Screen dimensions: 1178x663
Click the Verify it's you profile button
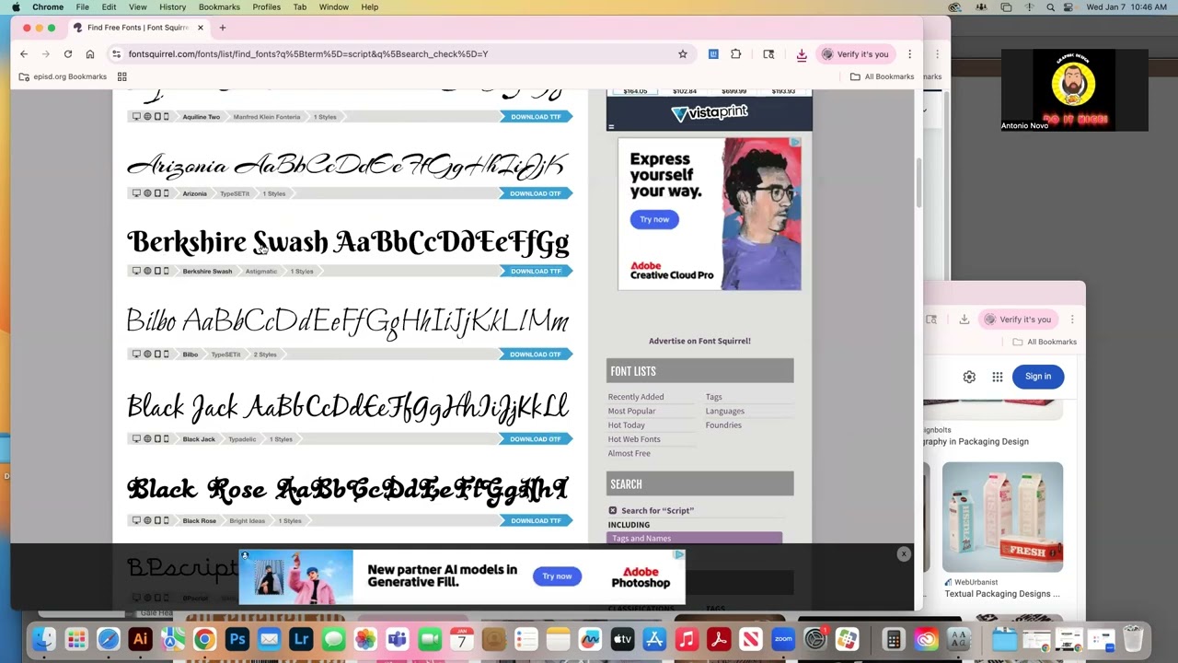click(855, 54)
